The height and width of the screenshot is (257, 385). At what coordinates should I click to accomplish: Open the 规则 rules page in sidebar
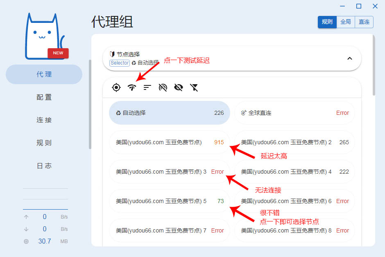coord(44,143)
